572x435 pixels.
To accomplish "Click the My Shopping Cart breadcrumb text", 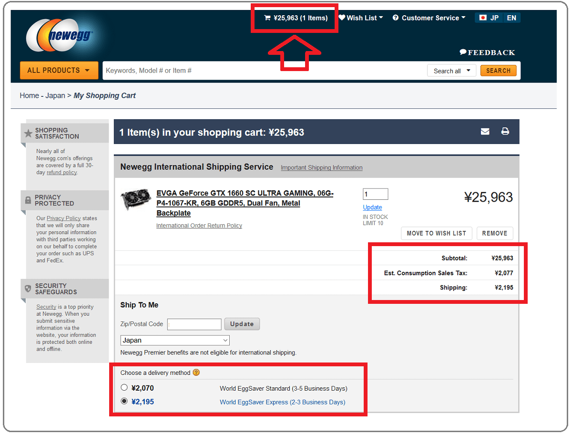I will pos(104,95).
